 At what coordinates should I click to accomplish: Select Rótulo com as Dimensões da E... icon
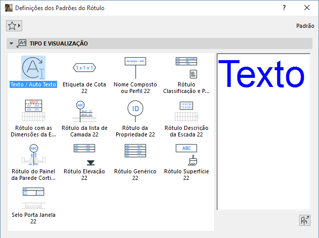[x=33, y=110]
